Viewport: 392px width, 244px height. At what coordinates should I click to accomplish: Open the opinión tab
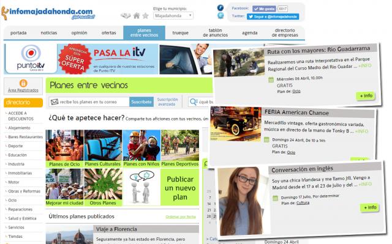coord(79,32)
